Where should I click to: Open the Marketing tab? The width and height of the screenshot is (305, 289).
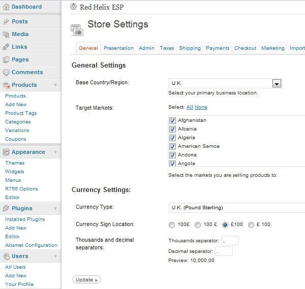pyautogui.click(x=273, y=48)
